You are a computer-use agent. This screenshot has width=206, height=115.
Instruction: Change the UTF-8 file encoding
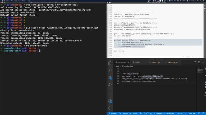[x=180, y=113]
